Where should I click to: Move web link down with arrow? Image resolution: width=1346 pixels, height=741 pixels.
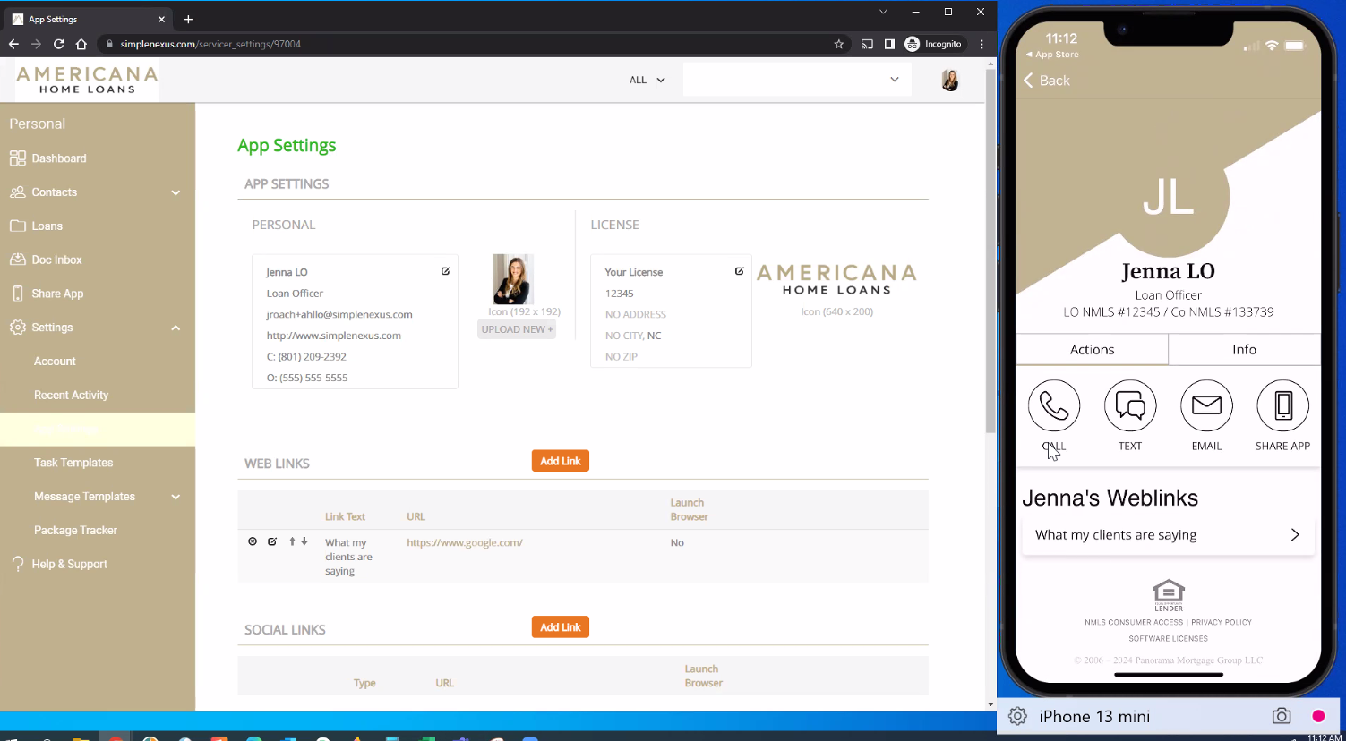(x=304, y=541)
